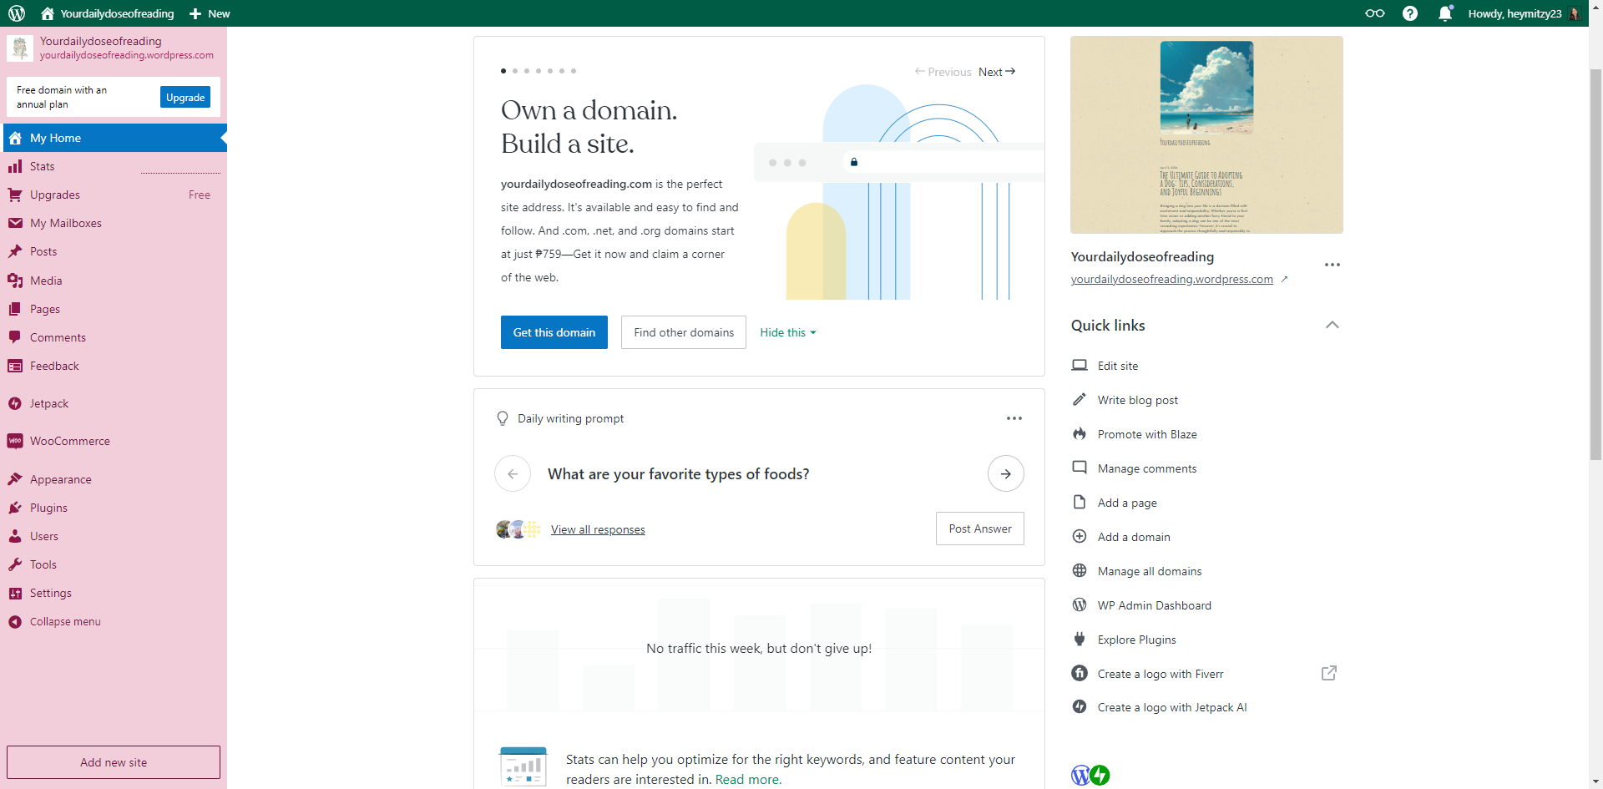Open the notifications bell
Image resolution: width=1603 pixels, height=789 pixels.
(x=1445, y=13)
